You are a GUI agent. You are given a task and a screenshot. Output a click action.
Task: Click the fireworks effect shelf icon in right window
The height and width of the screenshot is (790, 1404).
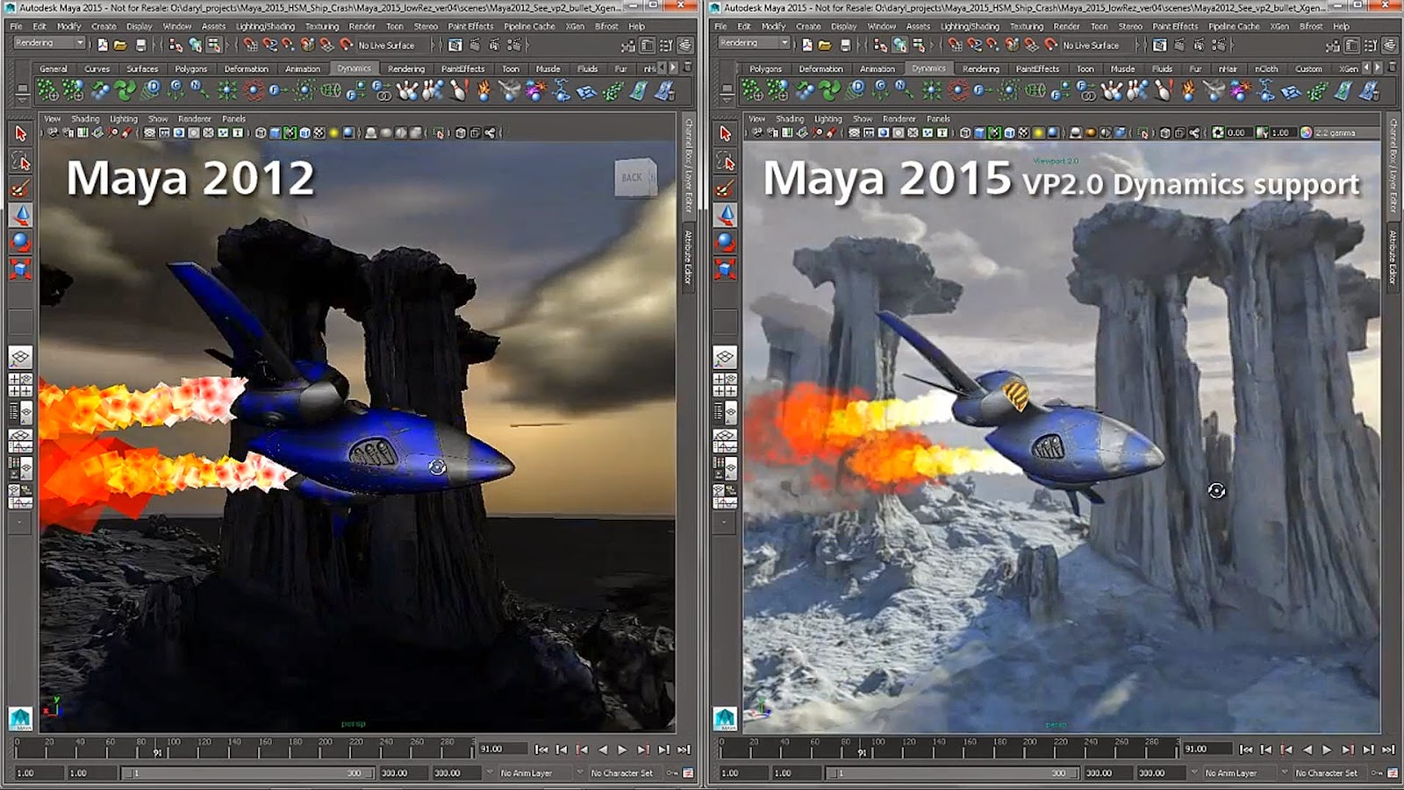(x=1240, y=89)
